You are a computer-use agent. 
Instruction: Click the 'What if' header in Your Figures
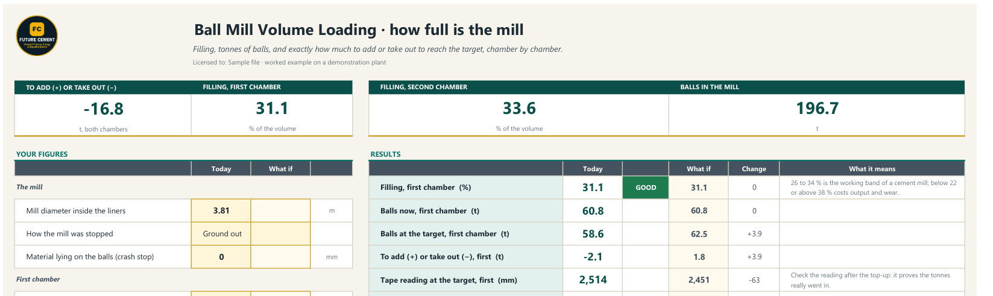click(x=280, y=169)
